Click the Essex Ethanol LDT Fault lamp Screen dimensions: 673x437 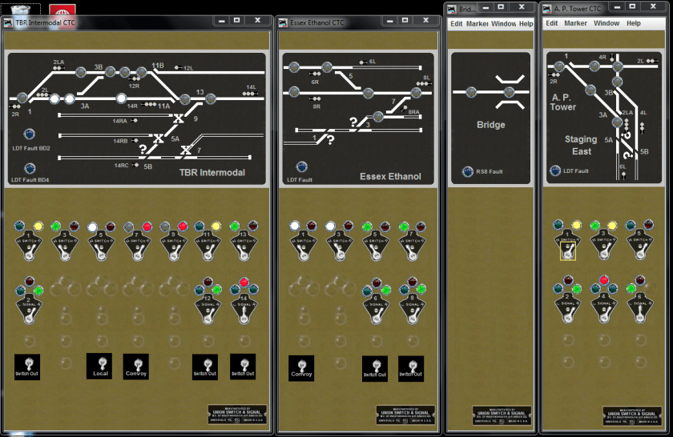301,167
